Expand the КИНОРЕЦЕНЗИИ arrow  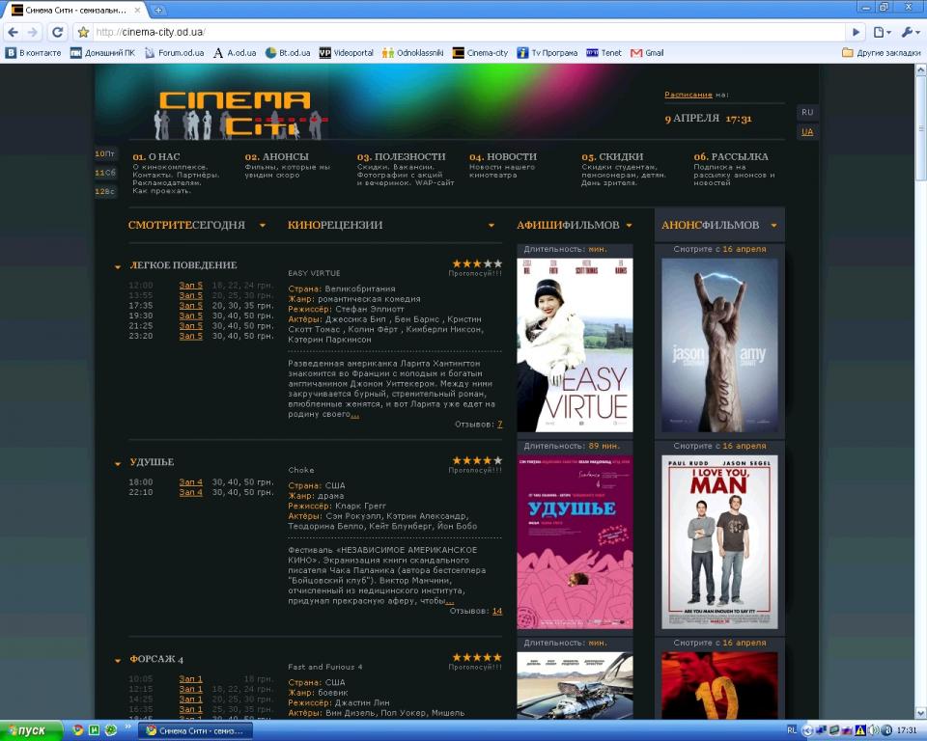pos(492,225)
